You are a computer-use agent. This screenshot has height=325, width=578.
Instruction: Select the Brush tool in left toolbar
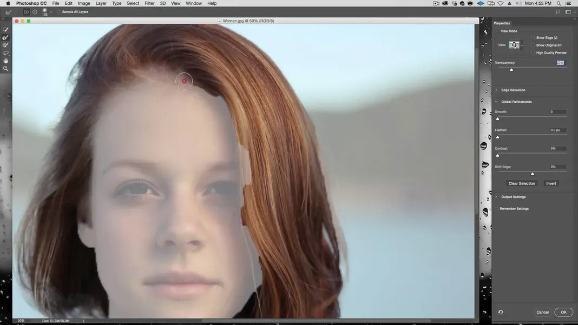pyautogui.click(x=5, y=45)
